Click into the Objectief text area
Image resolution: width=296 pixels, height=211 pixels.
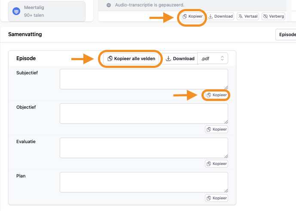[x=143, y=113]
